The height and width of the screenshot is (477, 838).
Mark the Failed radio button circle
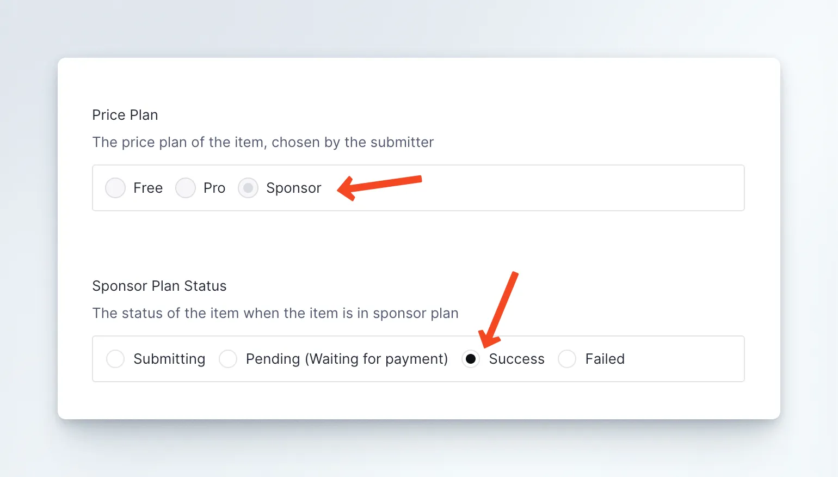tap(567, 359)
